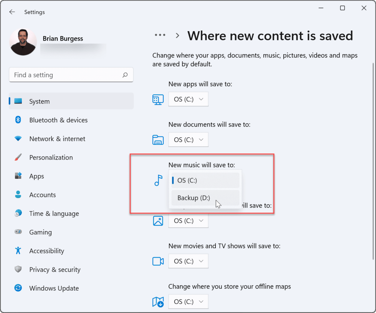Viewport: 376px width, 313px height.
Task: Open the offline maps storage dropdown
Action: pos(188,301)
